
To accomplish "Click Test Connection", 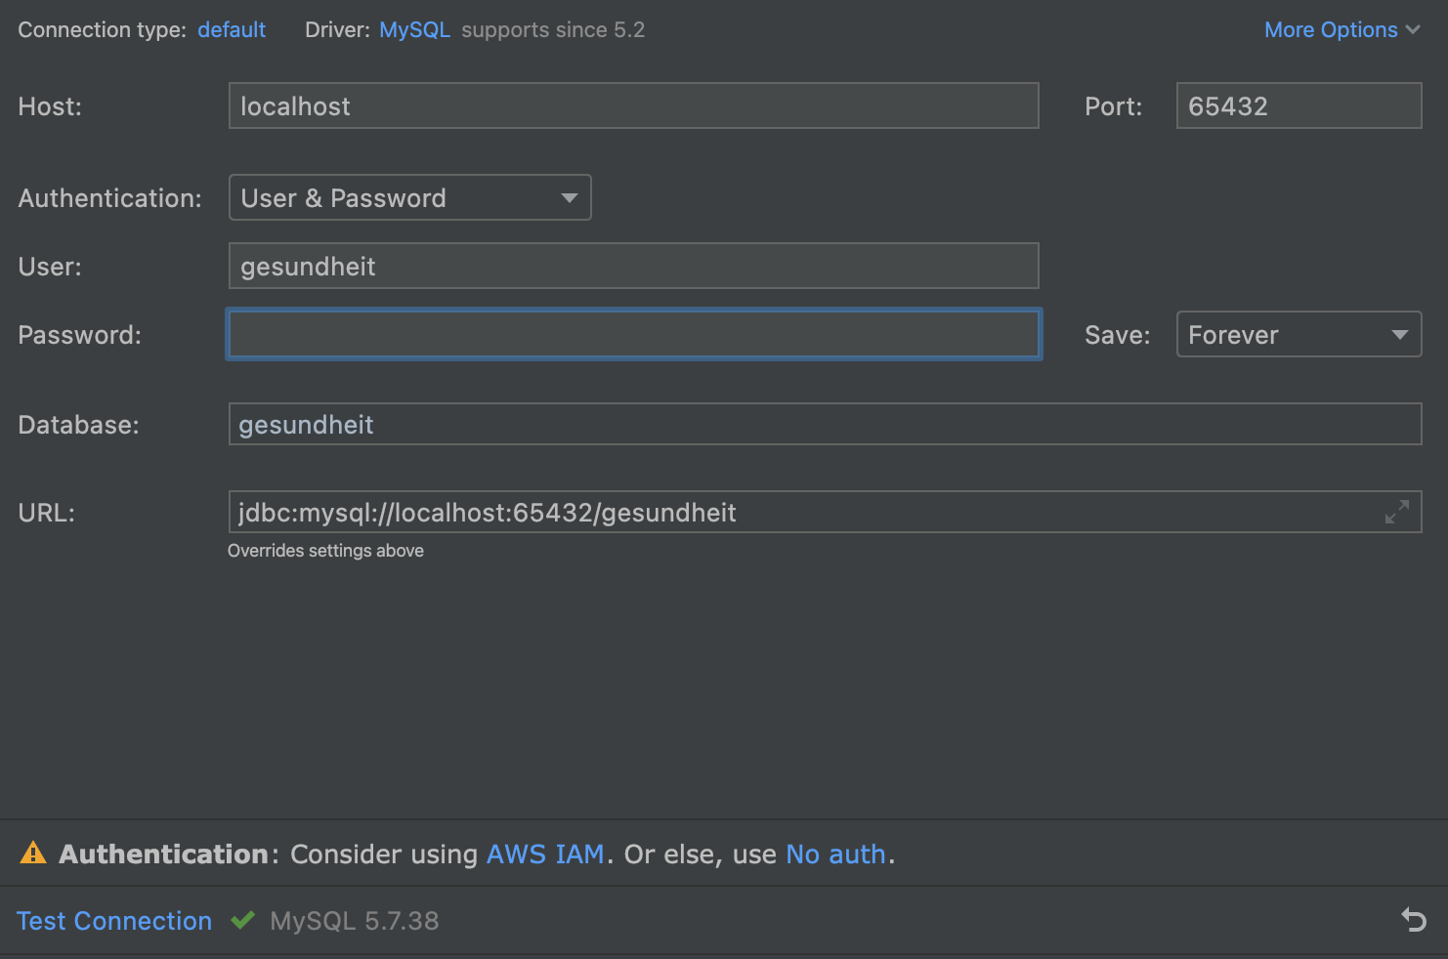I will click(x=113, y=920).
